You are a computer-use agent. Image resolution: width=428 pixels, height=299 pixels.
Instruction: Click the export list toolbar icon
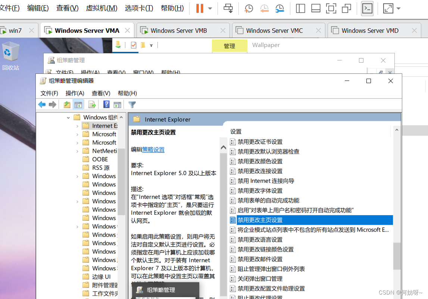tap(92, 105)
